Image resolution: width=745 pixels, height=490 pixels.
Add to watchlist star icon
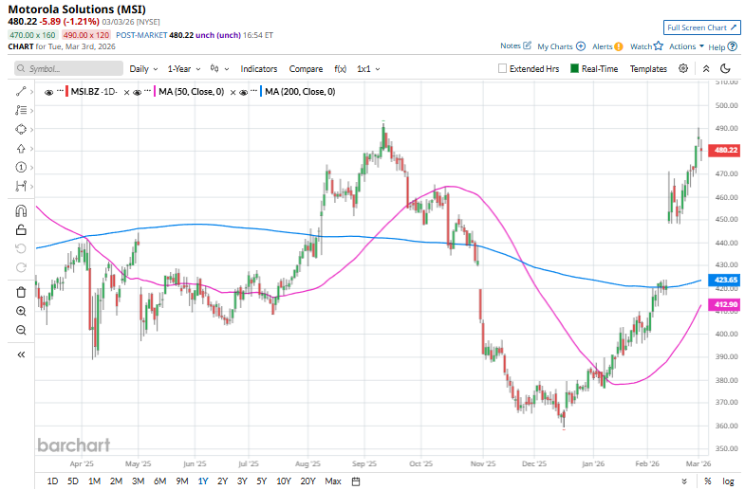point(658,46)
